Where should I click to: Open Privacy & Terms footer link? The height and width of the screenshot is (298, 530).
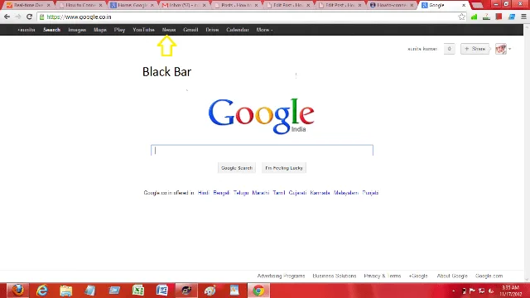[383, 276]
